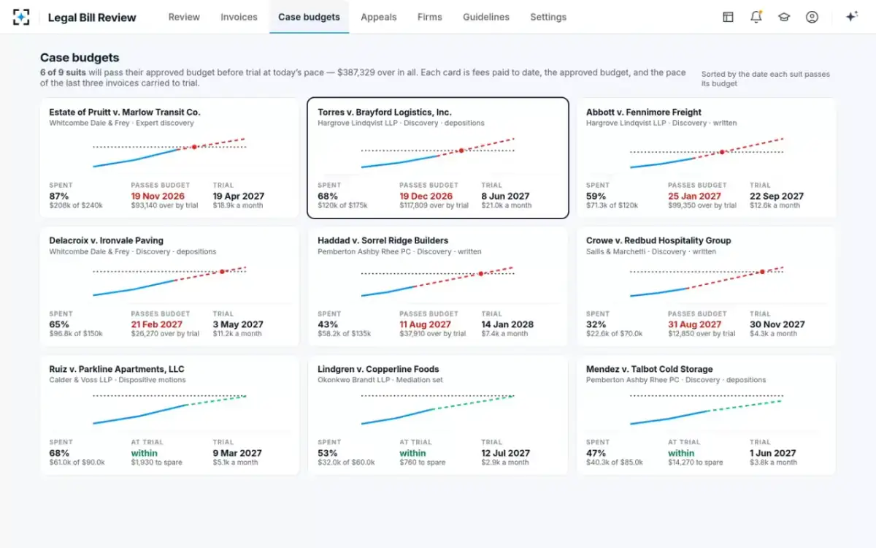Image resolution: width=876 pixels, height=548 pixels.
Task: Click the budget-crossing dot on Crowe chart
Action: [x=762, y=272]
